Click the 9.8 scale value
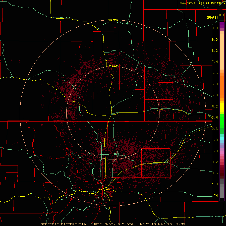 [x=215, y=28]
